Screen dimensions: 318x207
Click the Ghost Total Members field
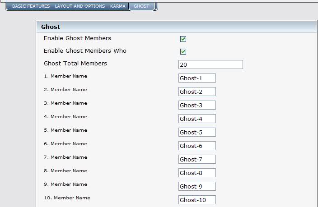pyautogui.click(x=210, y=64)
